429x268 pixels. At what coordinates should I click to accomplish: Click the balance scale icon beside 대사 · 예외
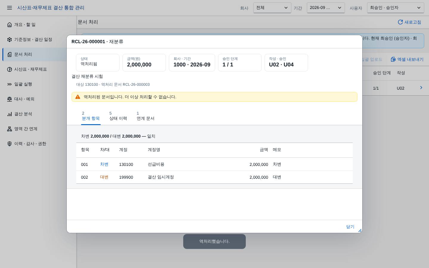(x=10, y=99)
